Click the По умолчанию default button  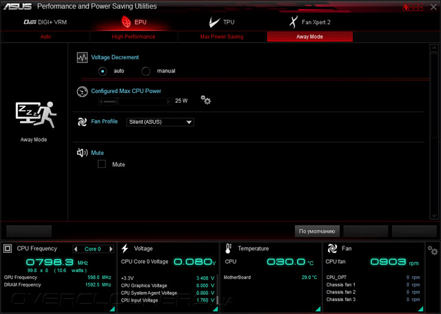317,231
